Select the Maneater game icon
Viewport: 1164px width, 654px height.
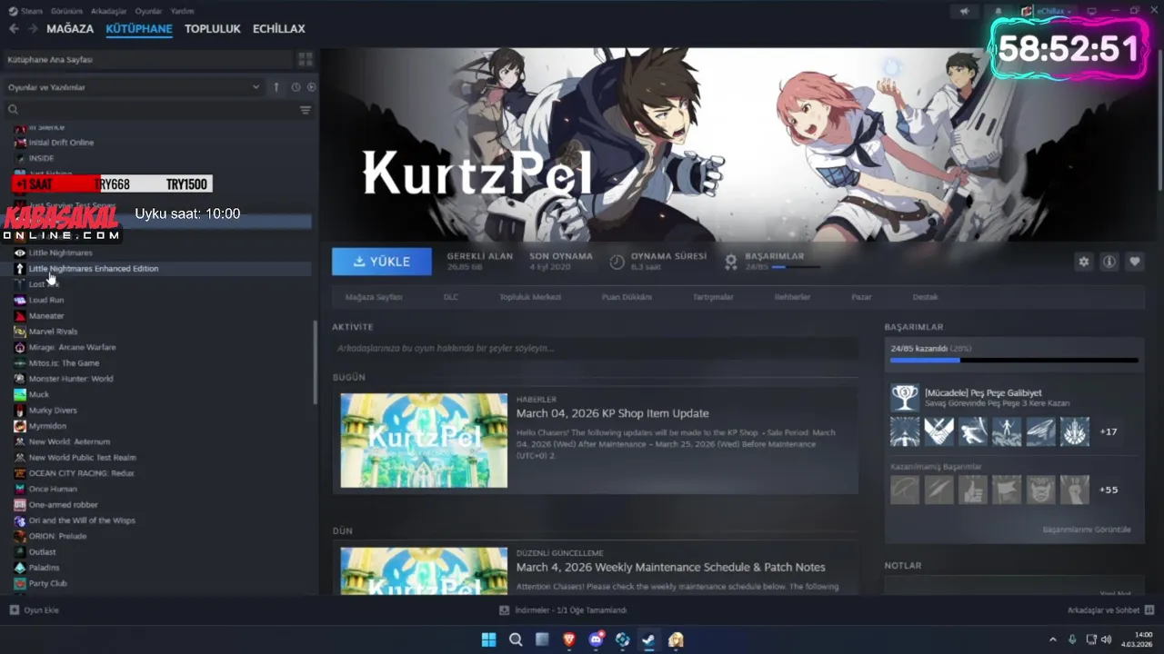(20, 316)
